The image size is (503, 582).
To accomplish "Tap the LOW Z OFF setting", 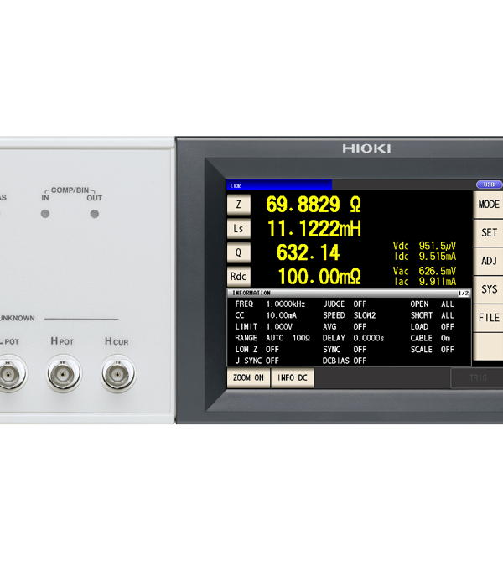I will [x=257, y=350].
